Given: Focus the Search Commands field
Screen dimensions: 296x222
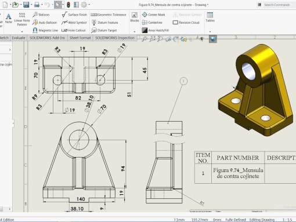Looking at the screenshot, I should [277, 5].
